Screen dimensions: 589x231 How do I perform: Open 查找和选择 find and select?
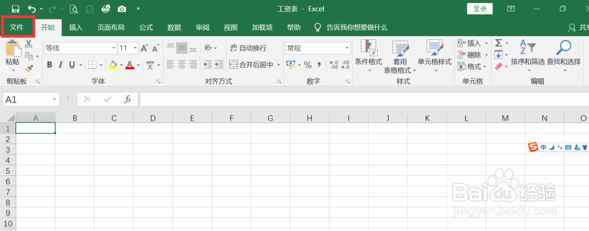click(x=564, y=55)
